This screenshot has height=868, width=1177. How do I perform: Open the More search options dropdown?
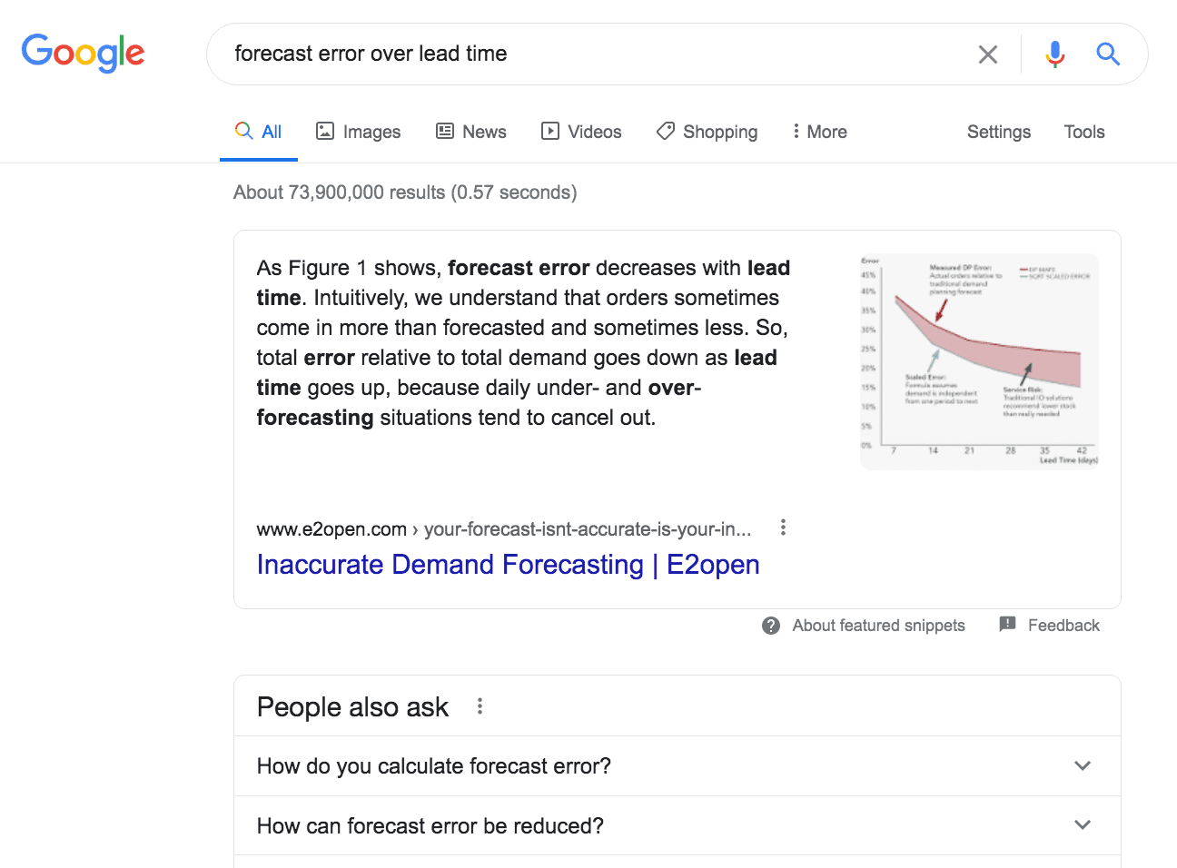click(819, 132)
